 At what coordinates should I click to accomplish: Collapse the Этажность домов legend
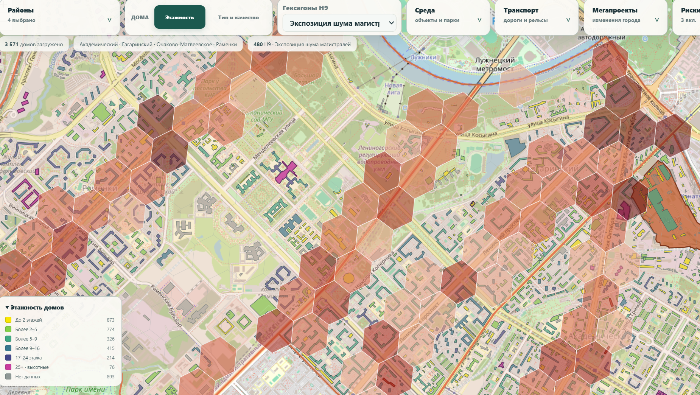coord(35,308)
